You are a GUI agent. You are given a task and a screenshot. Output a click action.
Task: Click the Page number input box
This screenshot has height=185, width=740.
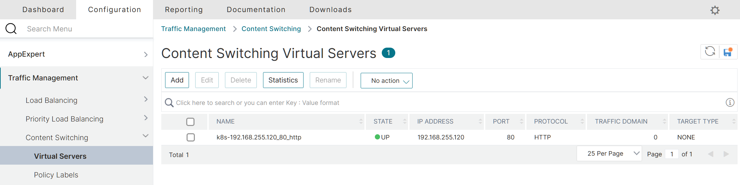pyautogui.click(x=672, y=154)
